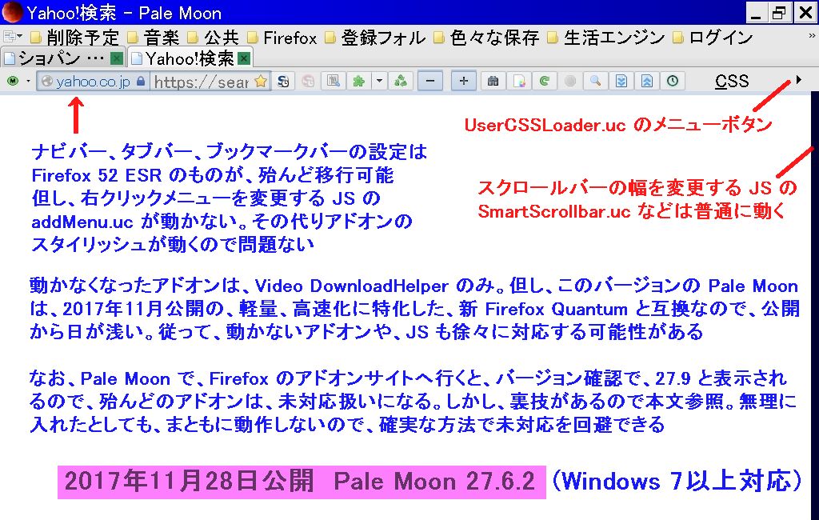This screenshot has height=520, width=819.
Task: Open history with the clock icon
Action: tap(673, 81)
